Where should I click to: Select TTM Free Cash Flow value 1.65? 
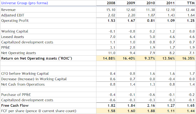[191, 105]
